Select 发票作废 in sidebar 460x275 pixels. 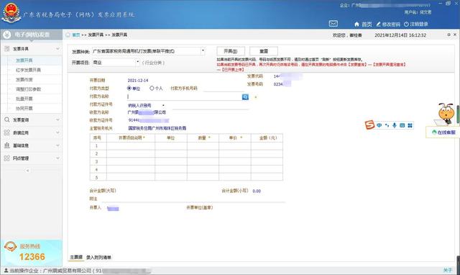24,80
